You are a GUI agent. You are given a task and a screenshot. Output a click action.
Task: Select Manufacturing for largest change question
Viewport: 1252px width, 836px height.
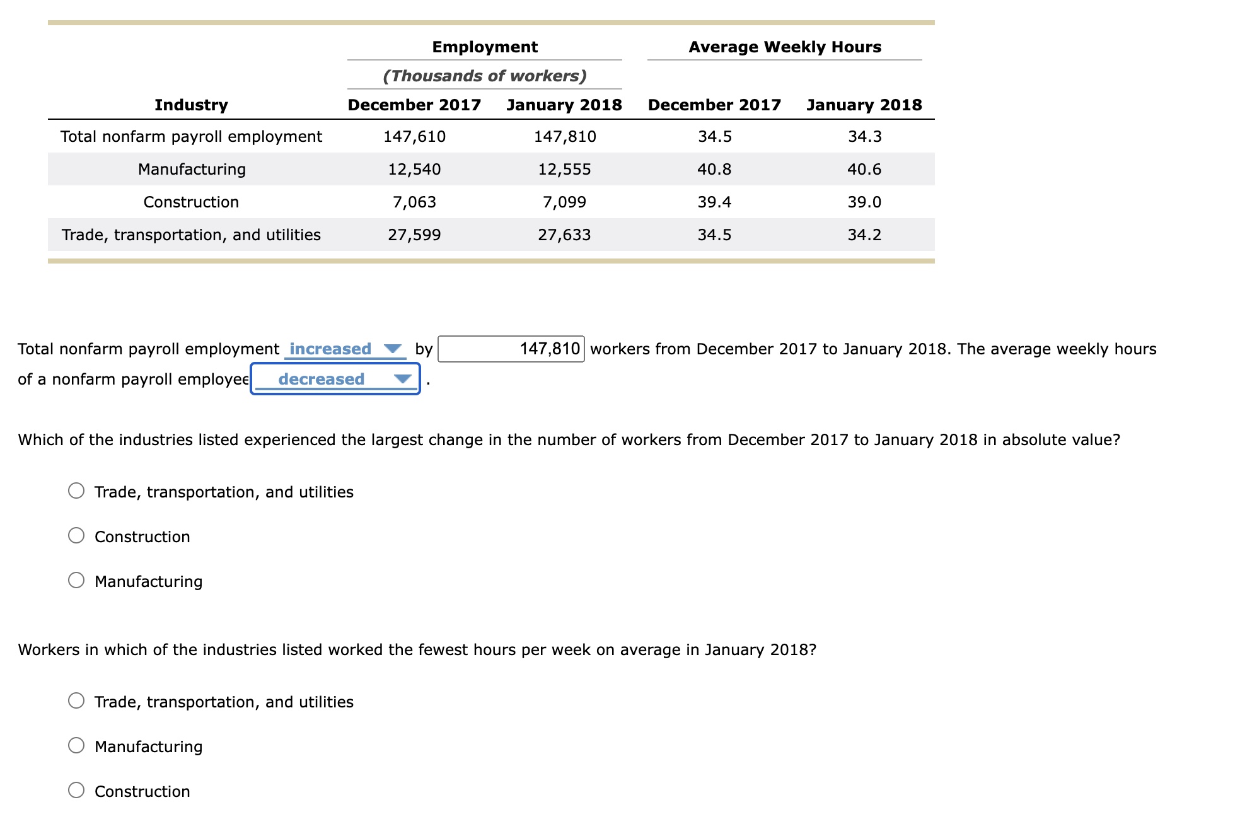tap(76, 579)
